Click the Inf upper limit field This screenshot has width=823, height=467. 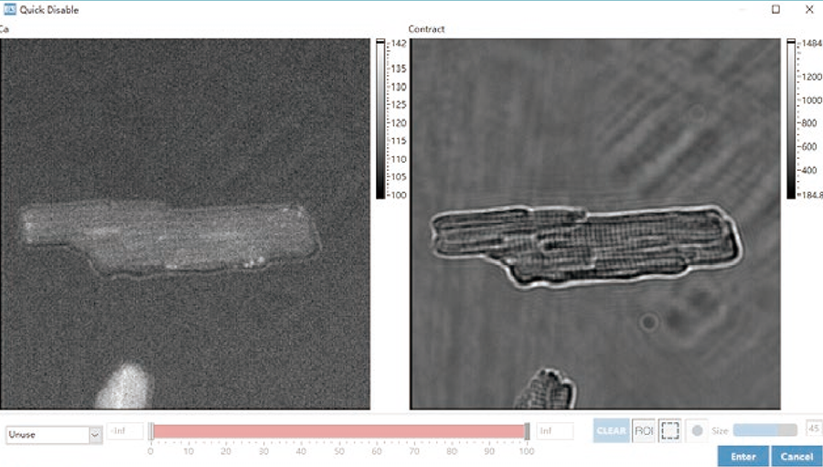(x=555, y=430)
